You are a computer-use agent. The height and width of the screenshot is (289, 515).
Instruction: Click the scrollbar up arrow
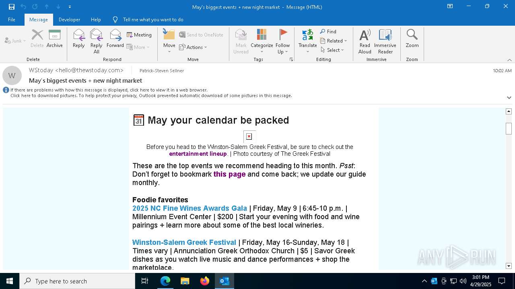[509, 111]
